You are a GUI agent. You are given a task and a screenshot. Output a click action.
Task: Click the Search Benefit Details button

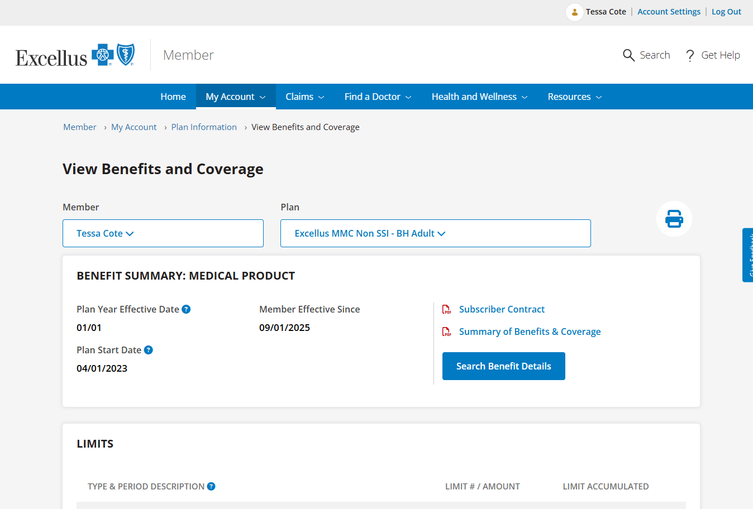(x=504, y=366)
